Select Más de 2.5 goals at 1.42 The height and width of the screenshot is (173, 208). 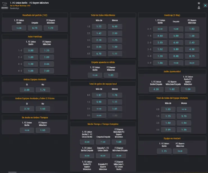click(99, 33)
